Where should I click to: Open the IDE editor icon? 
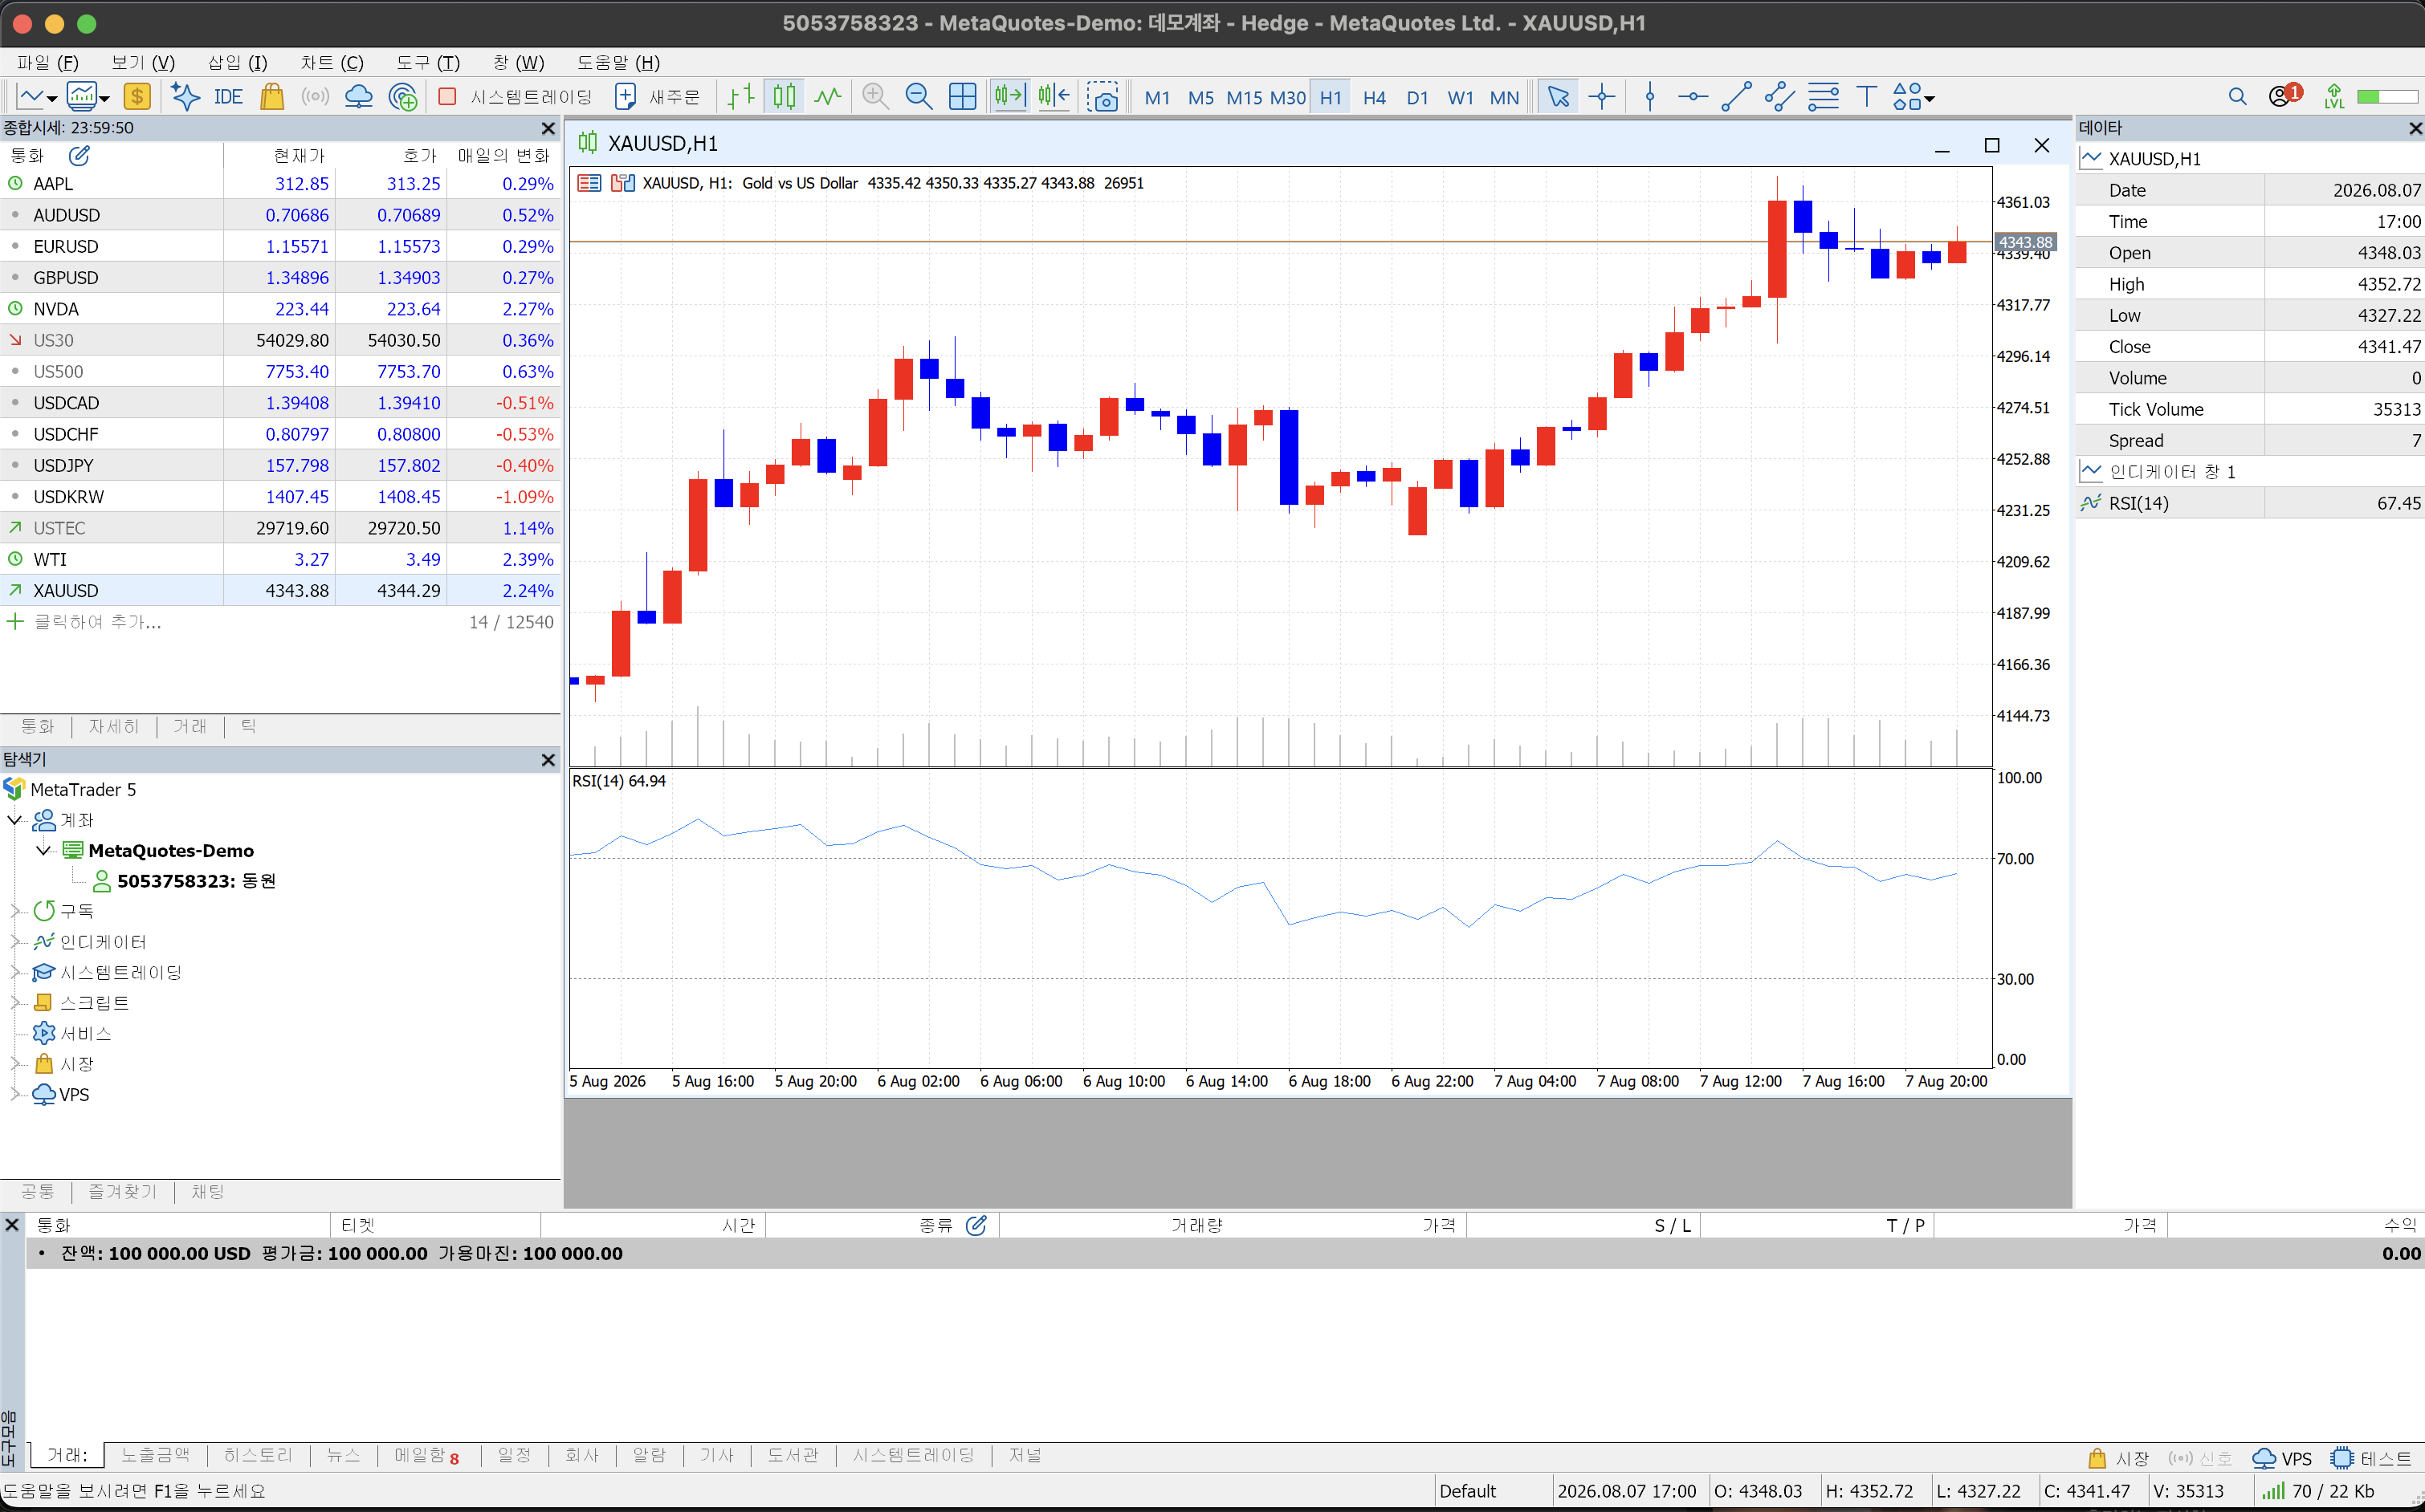click(x=228, y=97)
